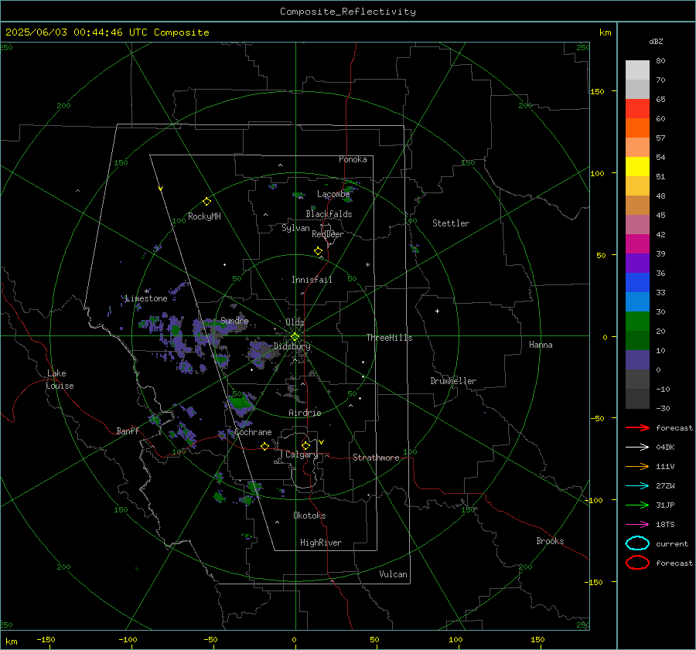Click the cyan 'current' ellipse symbol
The width and height of the screenshot is (696, 650).
click(637, 543)
